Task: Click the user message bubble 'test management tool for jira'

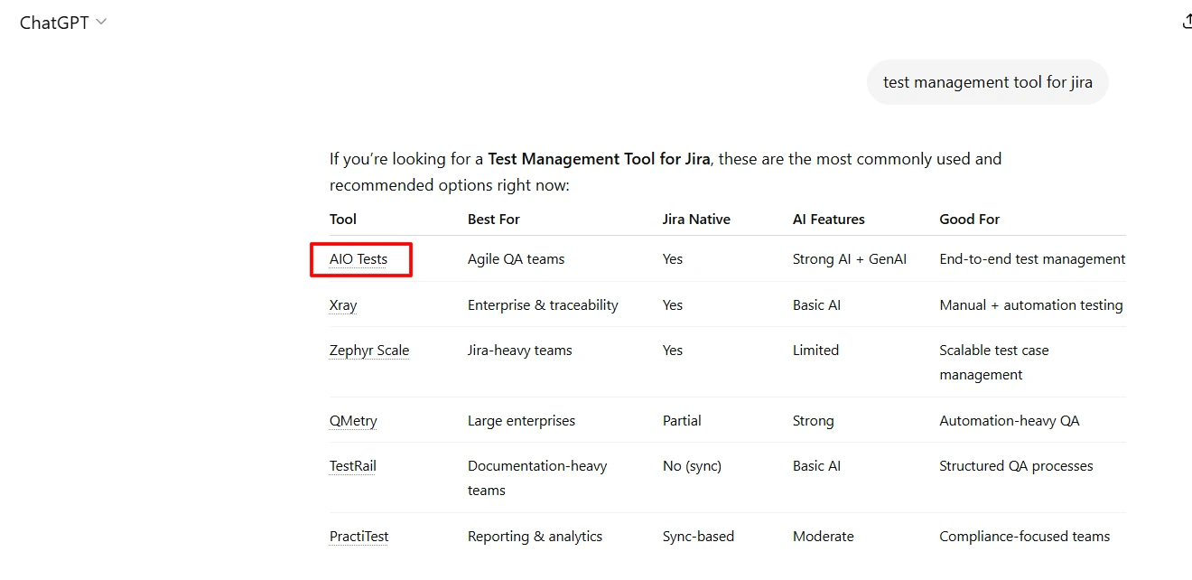Action: (x=987, y=82)
